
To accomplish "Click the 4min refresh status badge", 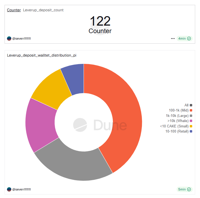I will [x=184, y=39].
